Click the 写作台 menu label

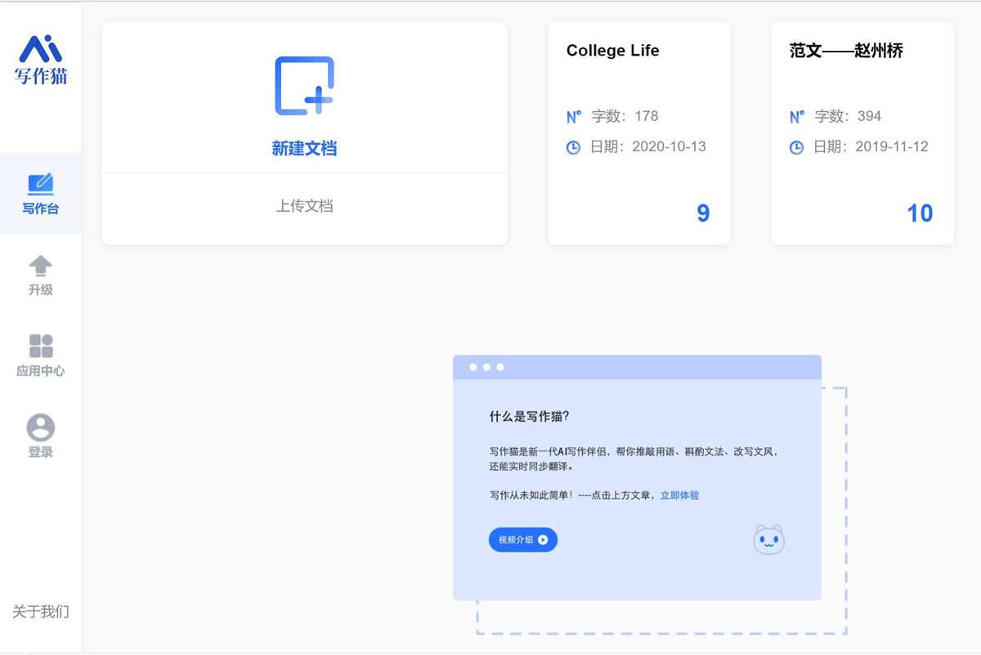pyautogui.click(x=41, y=209)
